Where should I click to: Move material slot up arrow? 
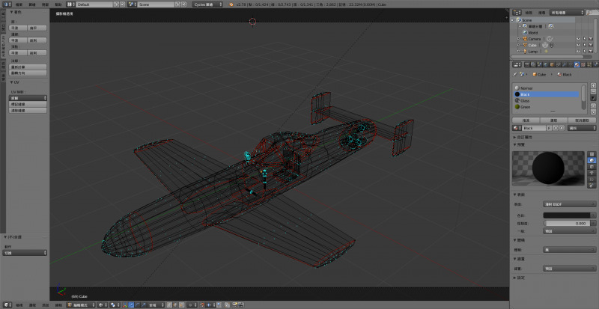[593, 105]
